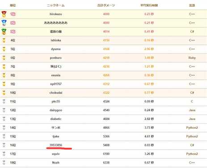Click the 言語 language column header

pyautogui.click(x=192, y=5)
